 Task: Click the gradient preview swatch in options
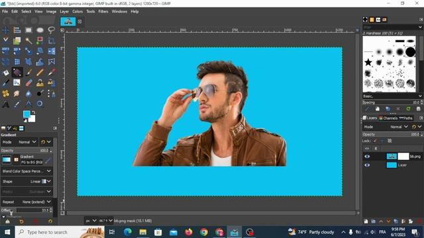[x=6, y=159]
